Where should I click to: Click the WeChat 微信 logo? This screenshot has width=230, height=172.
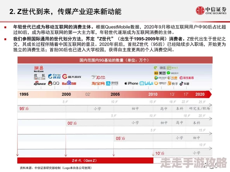(160, 68)
